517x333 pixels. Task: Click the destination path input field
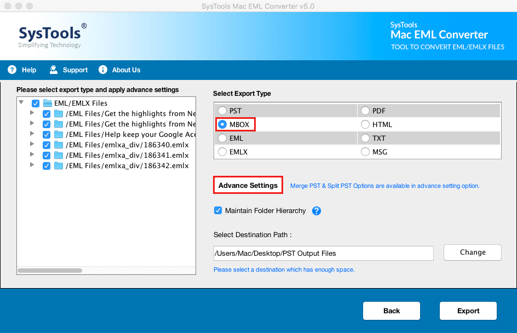pos(324,253)
